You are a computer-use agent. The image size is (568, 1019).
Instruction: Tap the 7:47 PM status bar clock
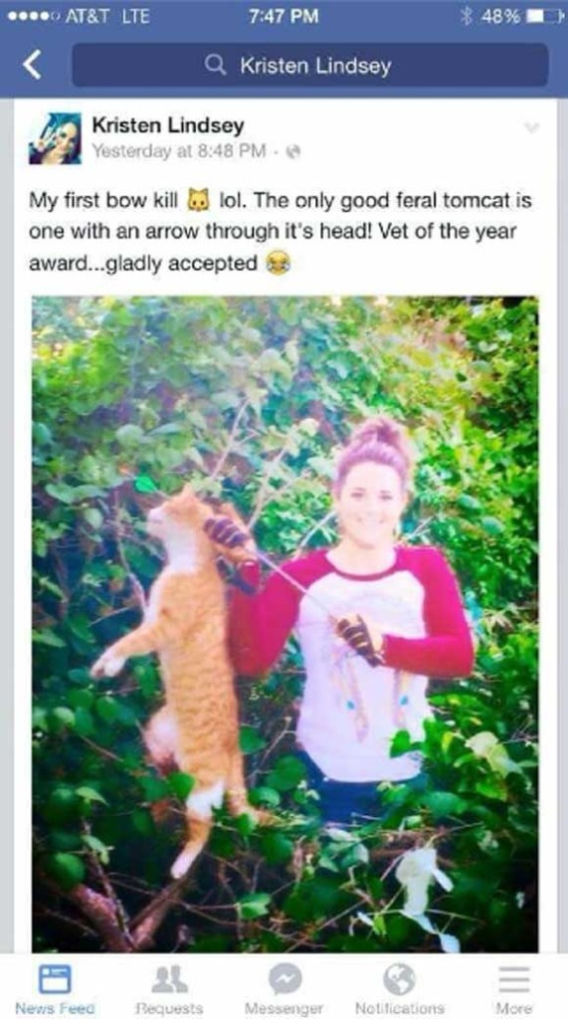(284, 16)
